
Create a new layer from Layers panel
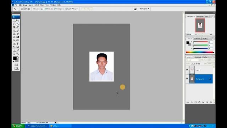tap(207, 102)
